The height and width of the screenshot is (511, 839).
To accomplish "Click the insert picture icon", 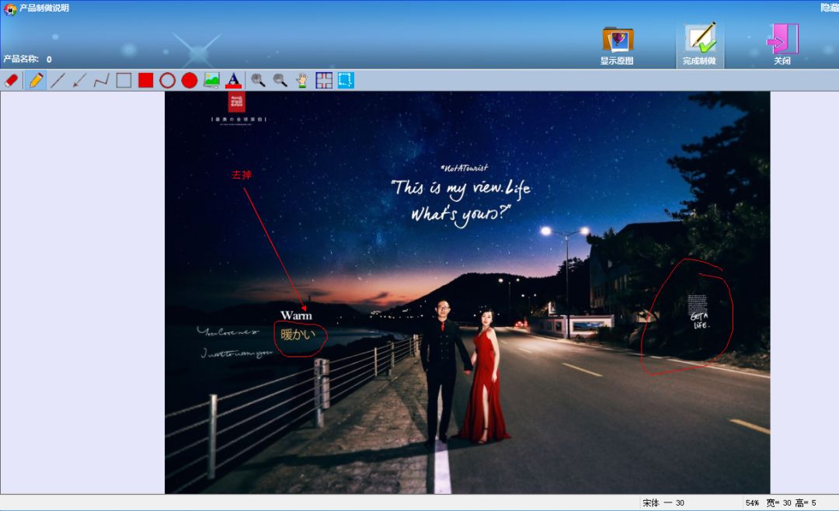I will 211,80.
